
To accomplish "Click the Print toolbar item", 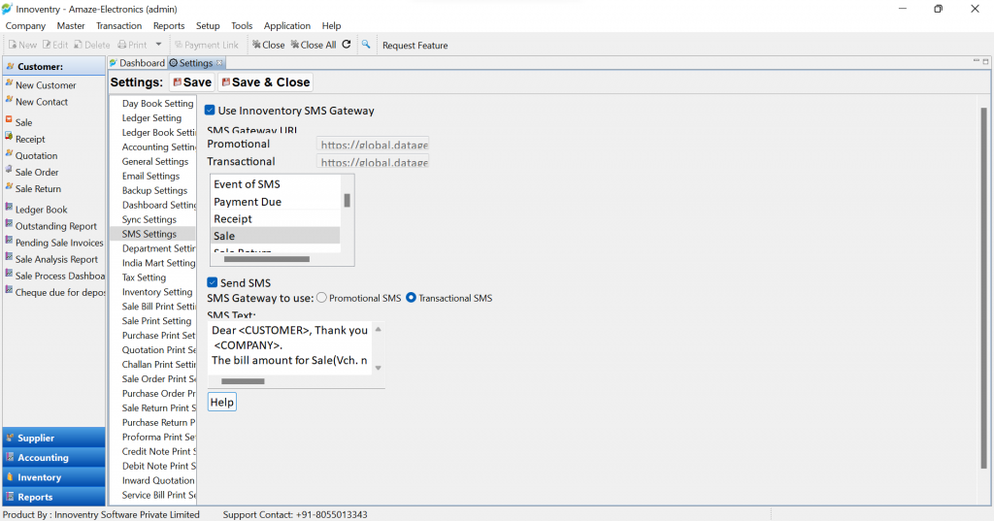I will click(x=132, y=45).
